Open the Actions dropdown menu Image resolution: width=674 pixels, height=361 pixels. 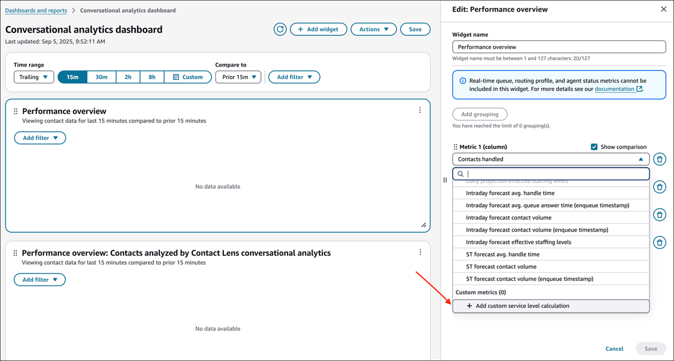coord(373,29)
